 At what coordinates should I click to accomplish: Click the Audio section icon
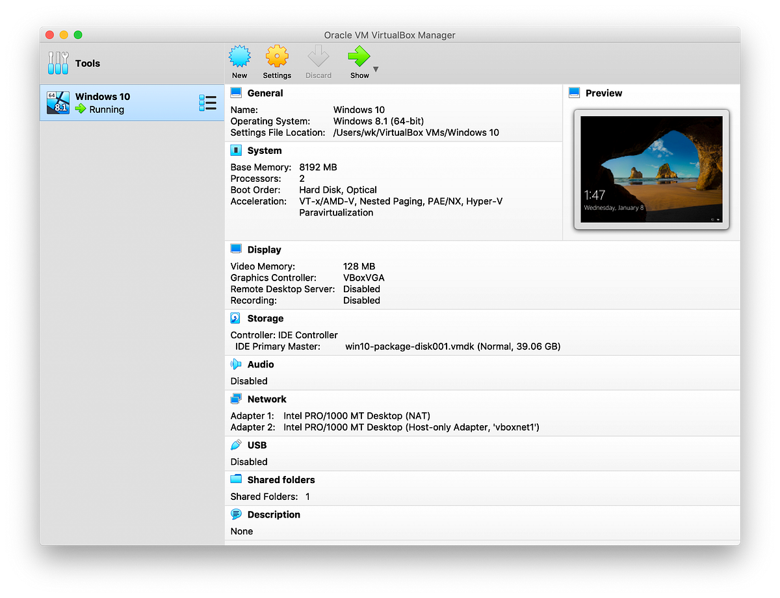(236, 364)
